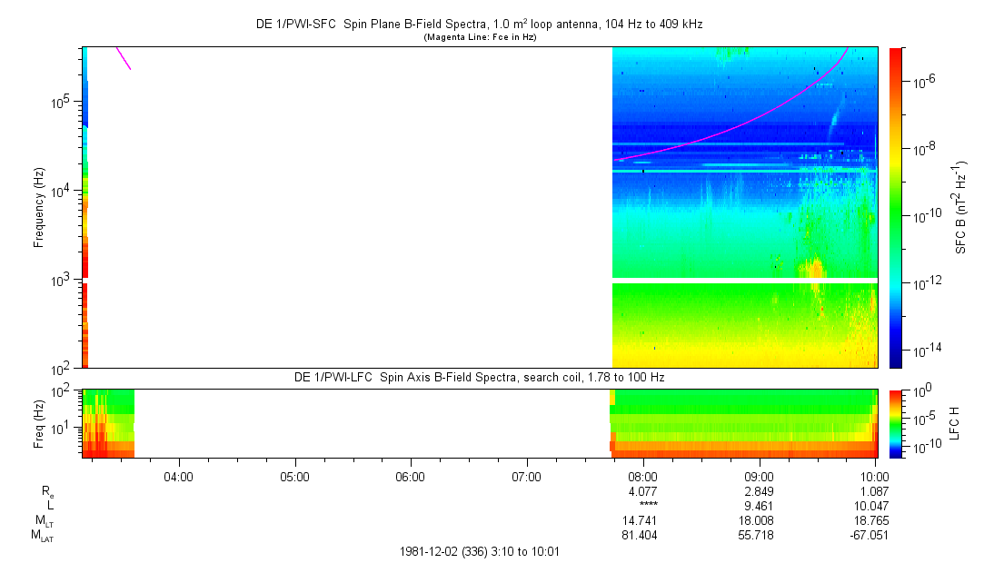
Task: Select the 08:00 time axis tick label
Action: click(x=642, y=476)
